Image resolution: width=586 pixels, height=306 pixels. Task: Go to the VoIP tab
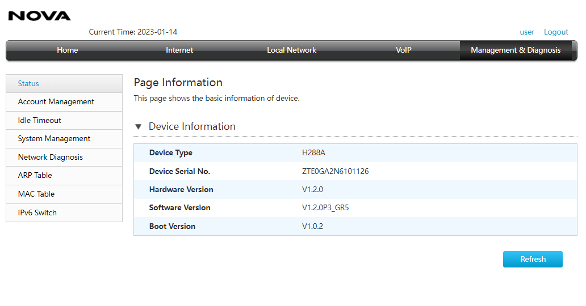(404, 50)
